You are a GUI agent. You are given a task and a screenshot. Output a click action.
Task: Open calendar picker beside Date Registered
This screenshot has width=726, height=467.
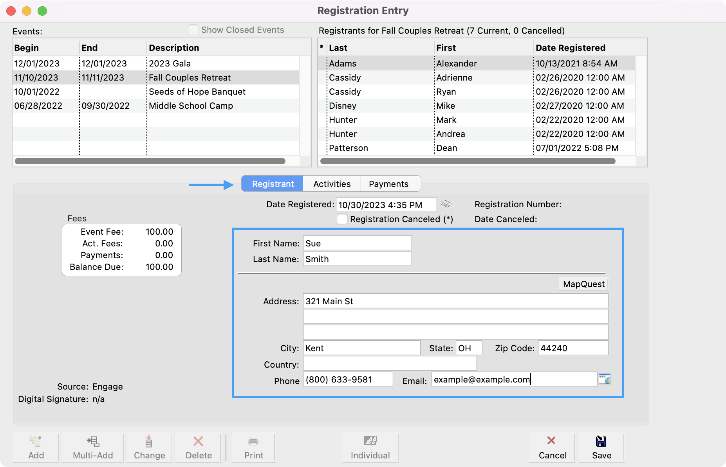click(446, 204)
